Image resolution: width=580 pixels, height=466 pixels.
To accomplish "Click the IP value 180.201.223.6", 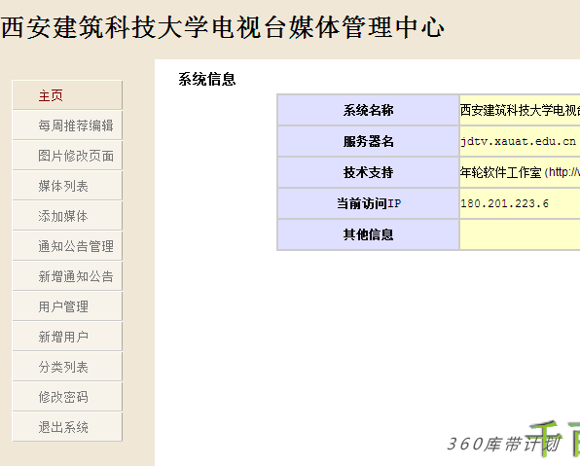I will pos(504,203).
